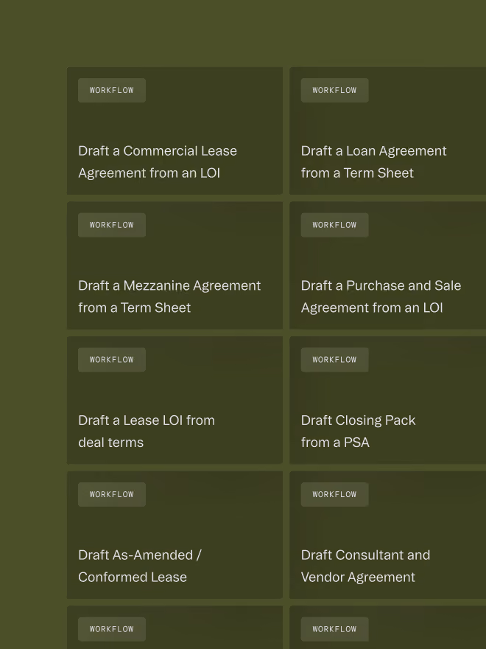Select Draft As-Amended / Conformed Lease workflow

click(175, 535)
